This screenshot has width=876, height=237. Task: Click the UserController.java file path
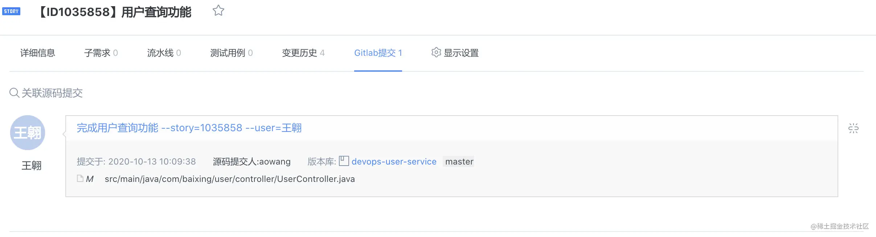pyautogui.click(x=230, y=179)
